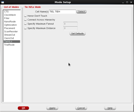The image size is (134, 112).
Task: Cancel the Mode Setup dialog
Action: [81, 108]
